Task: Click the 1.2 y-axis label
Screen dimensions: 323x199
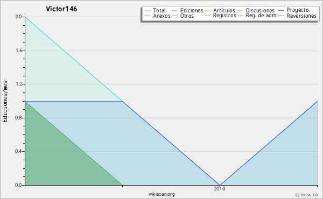Action: click(x=19, y=84)
